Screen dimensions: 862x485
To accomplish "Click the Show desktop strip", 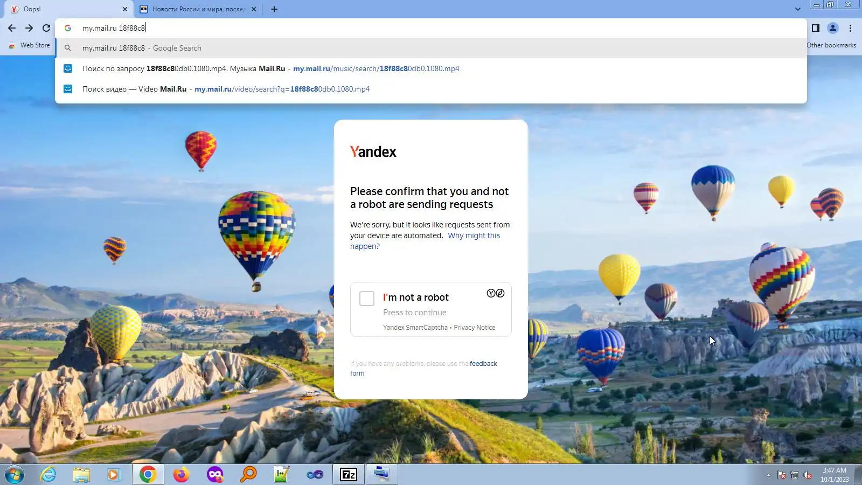I will [858, 475].
